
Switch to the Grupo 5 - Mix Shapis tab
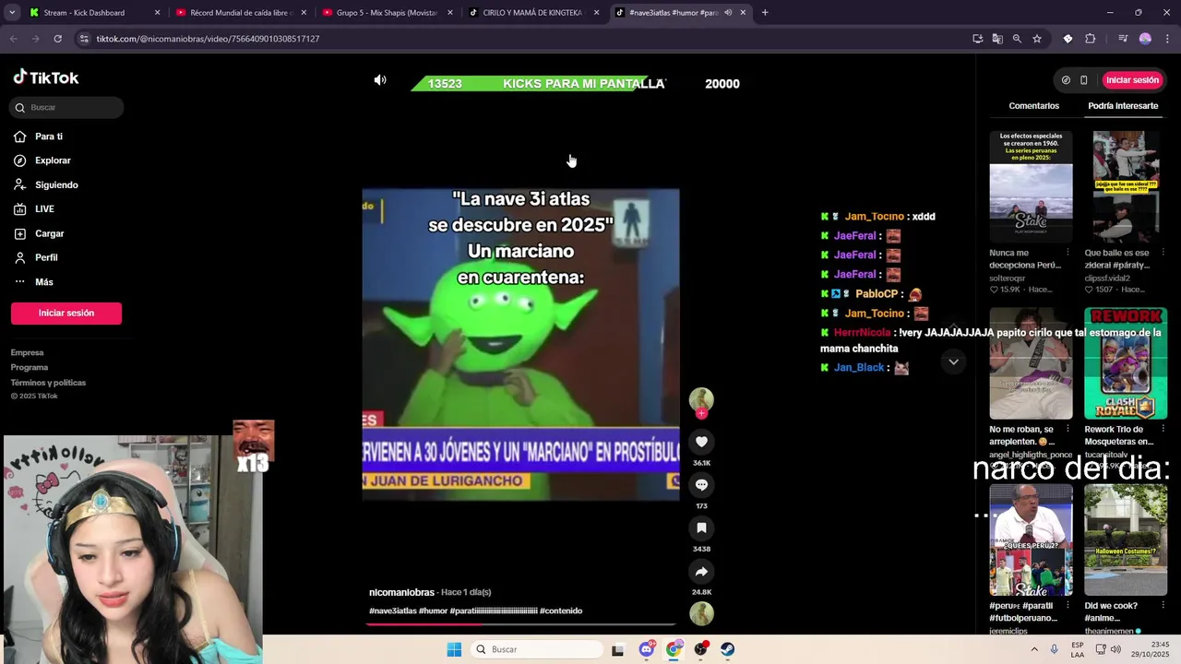click(387, 13)
